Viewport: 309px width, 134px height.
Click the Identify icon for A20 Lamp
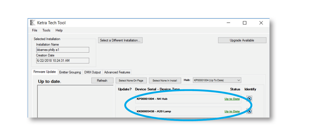[249, 111]
